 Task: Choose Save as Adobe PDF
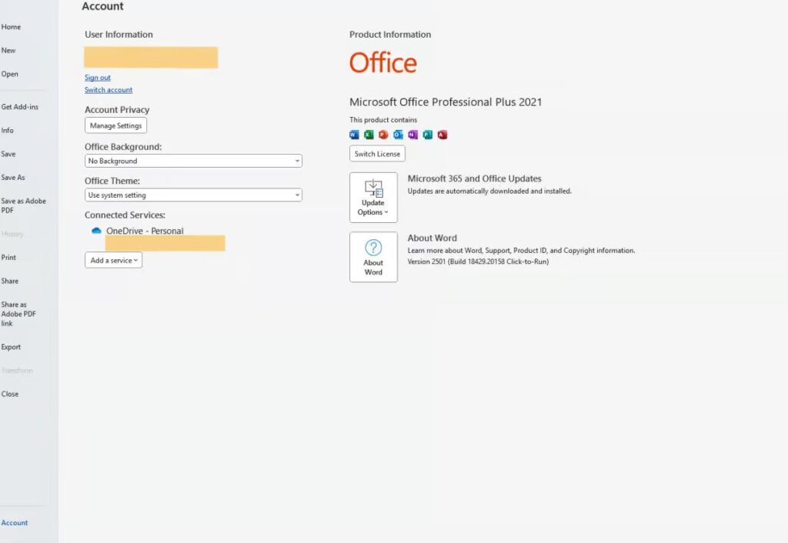coord(24,205)
